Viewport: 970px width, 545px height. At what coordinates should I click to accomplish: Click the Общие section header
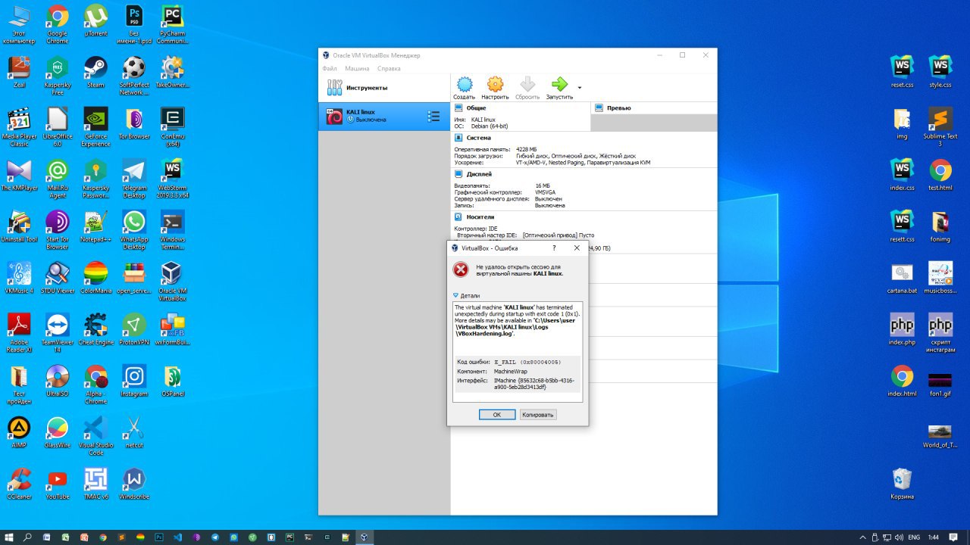[476, 108]
